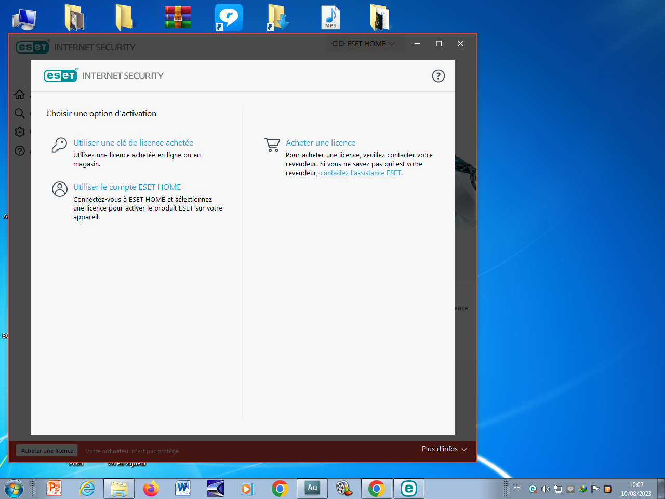Switch to the ESET taskbar button
The width and height of the screenshot is (665, 499).
click(x=409, y=489)
